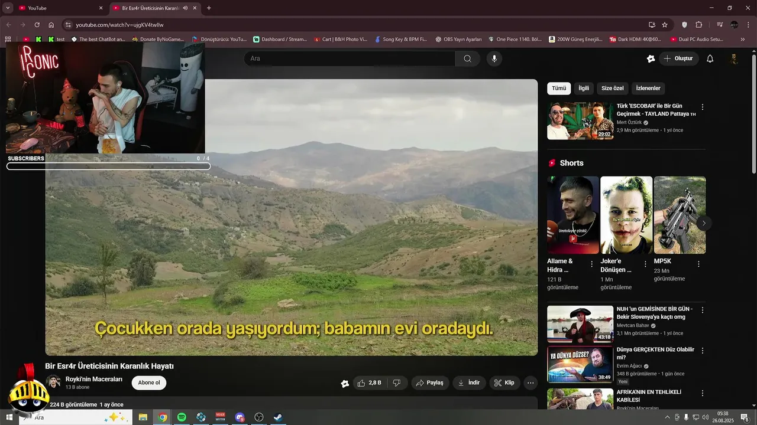Open 'Dashboard / Stream...' bookmark

pyautogui.click(x=280, y=39)
